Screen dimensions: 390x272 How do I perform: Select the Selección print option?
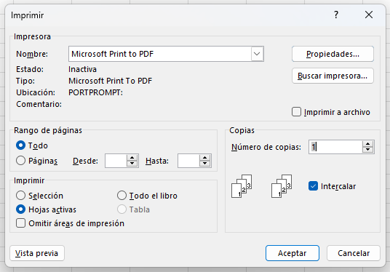click(20, 196)
